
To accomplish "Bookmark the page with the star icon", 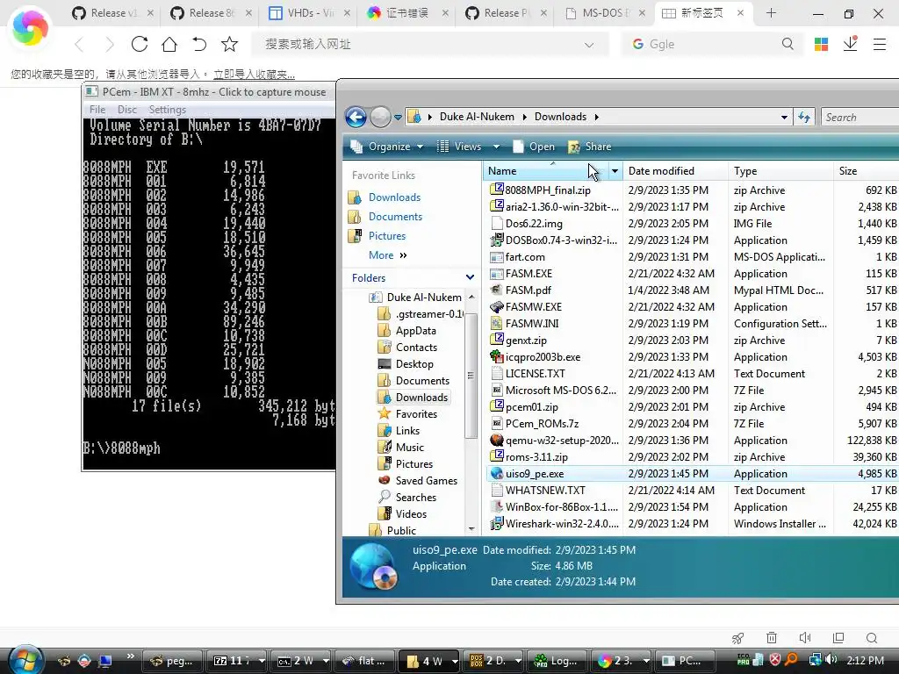I will click(x=229, y=44).
